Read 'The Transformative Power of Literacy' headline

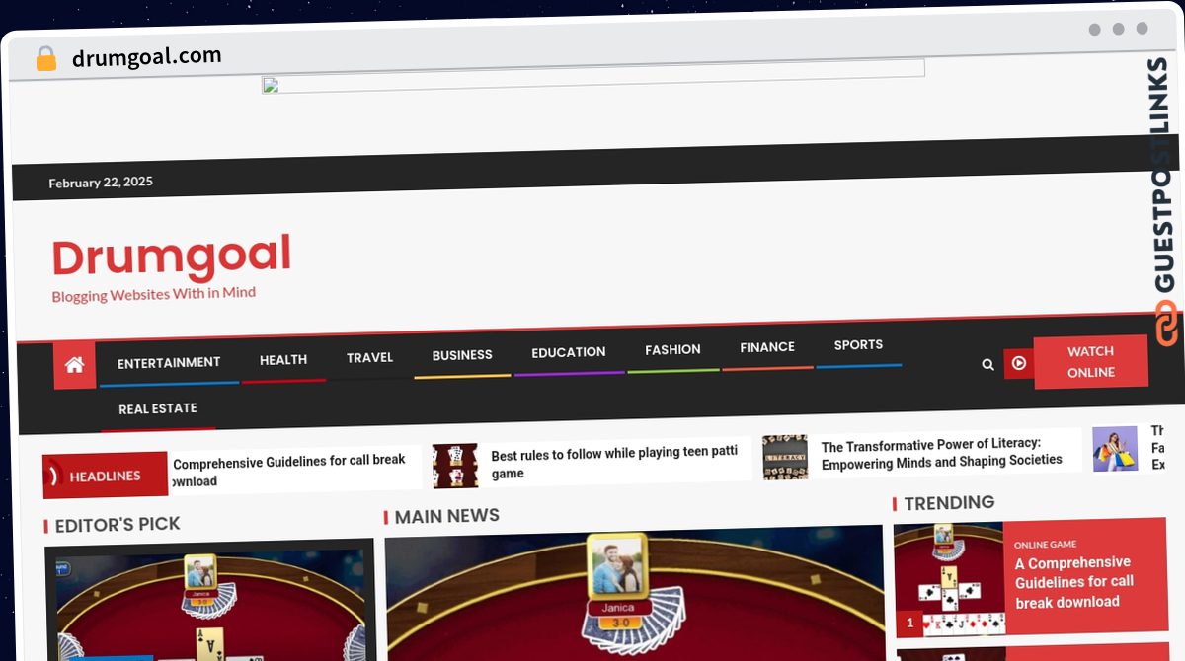941,452
